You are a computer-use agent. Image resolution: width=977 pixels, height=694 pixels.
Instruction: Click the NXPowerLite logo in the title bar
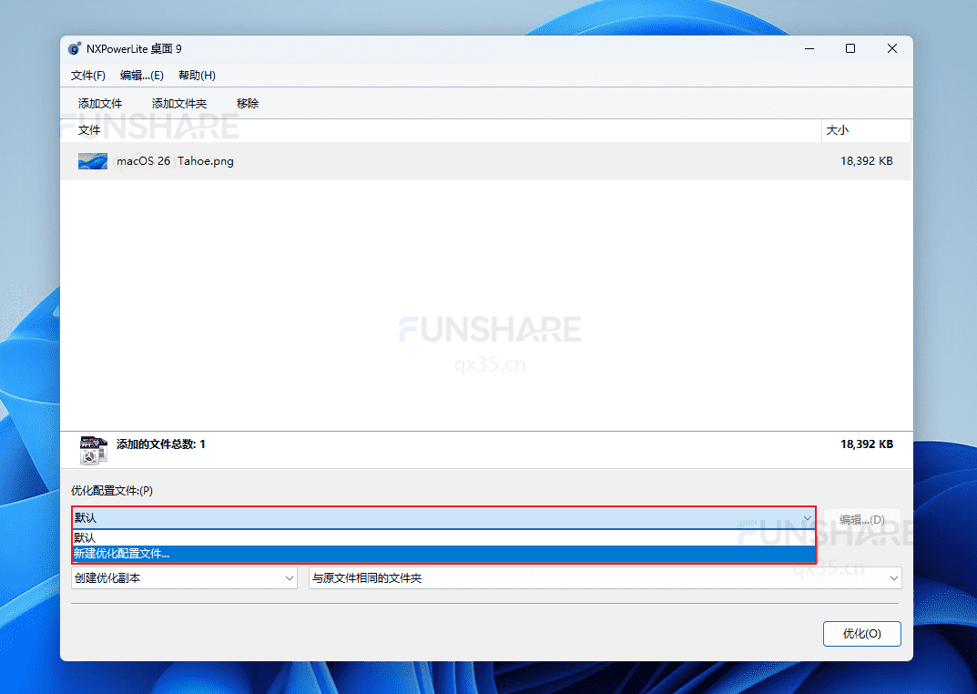coord(74,48)
